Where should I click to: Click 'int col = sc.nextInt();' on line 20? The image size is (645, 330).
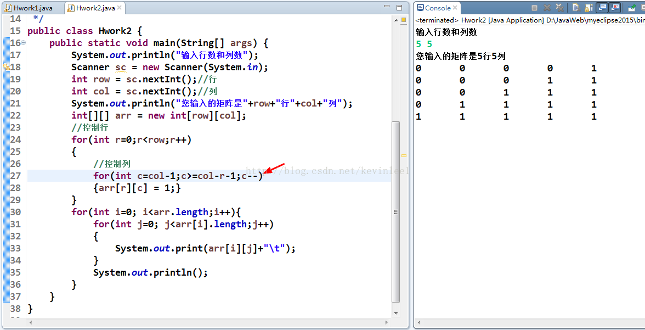click(134, 91)
